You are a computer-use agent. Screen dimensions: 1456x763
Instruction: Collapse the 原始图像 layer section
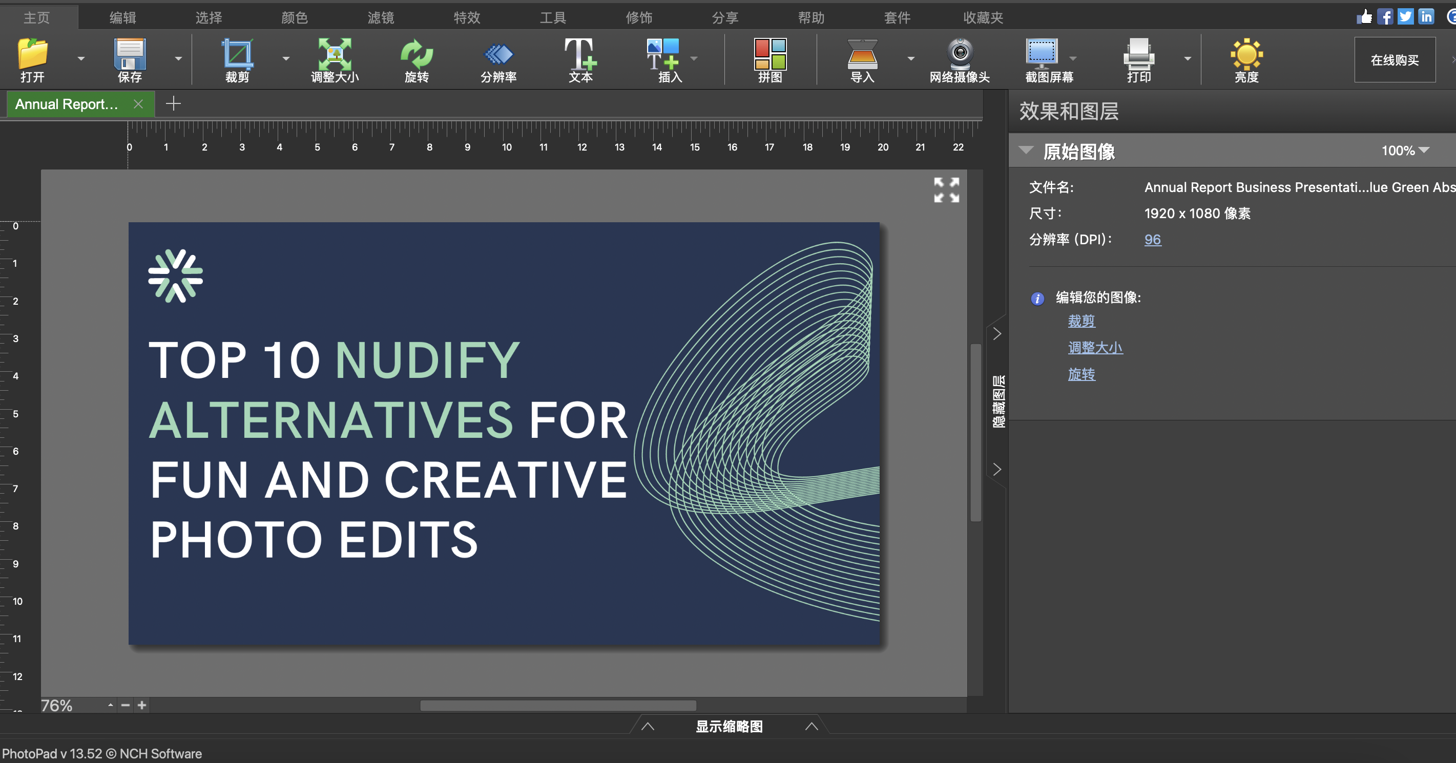pyautogui.click(x=1026, y=150)
